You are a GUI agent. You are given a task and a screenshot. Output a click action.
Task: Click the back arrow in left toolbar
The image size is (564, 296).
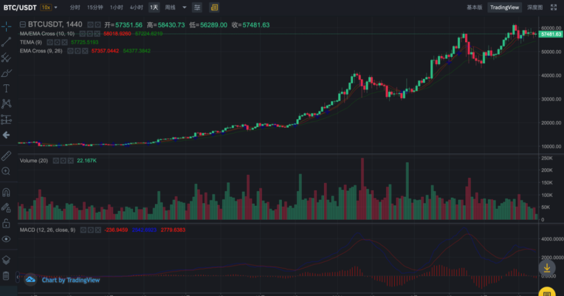[x=6, y=135]
